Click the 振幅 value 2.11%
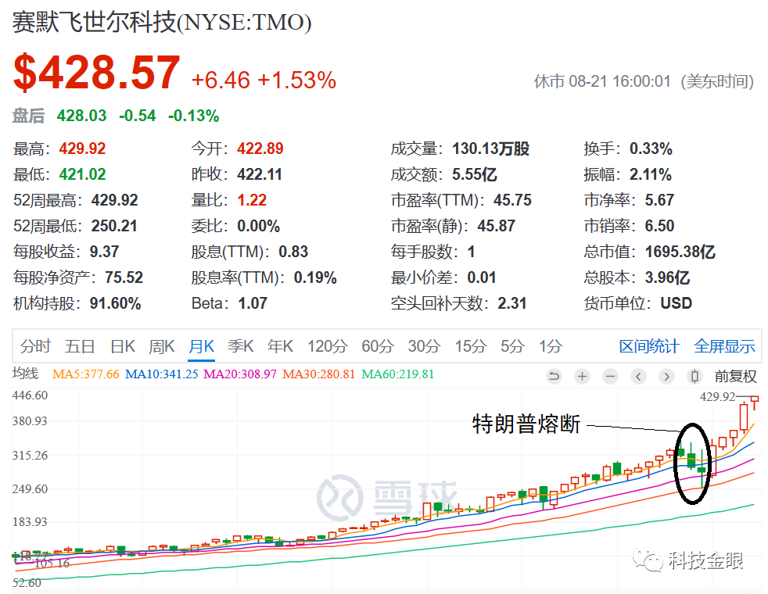Viewport: 768px width, 594px height. point(651,174)
